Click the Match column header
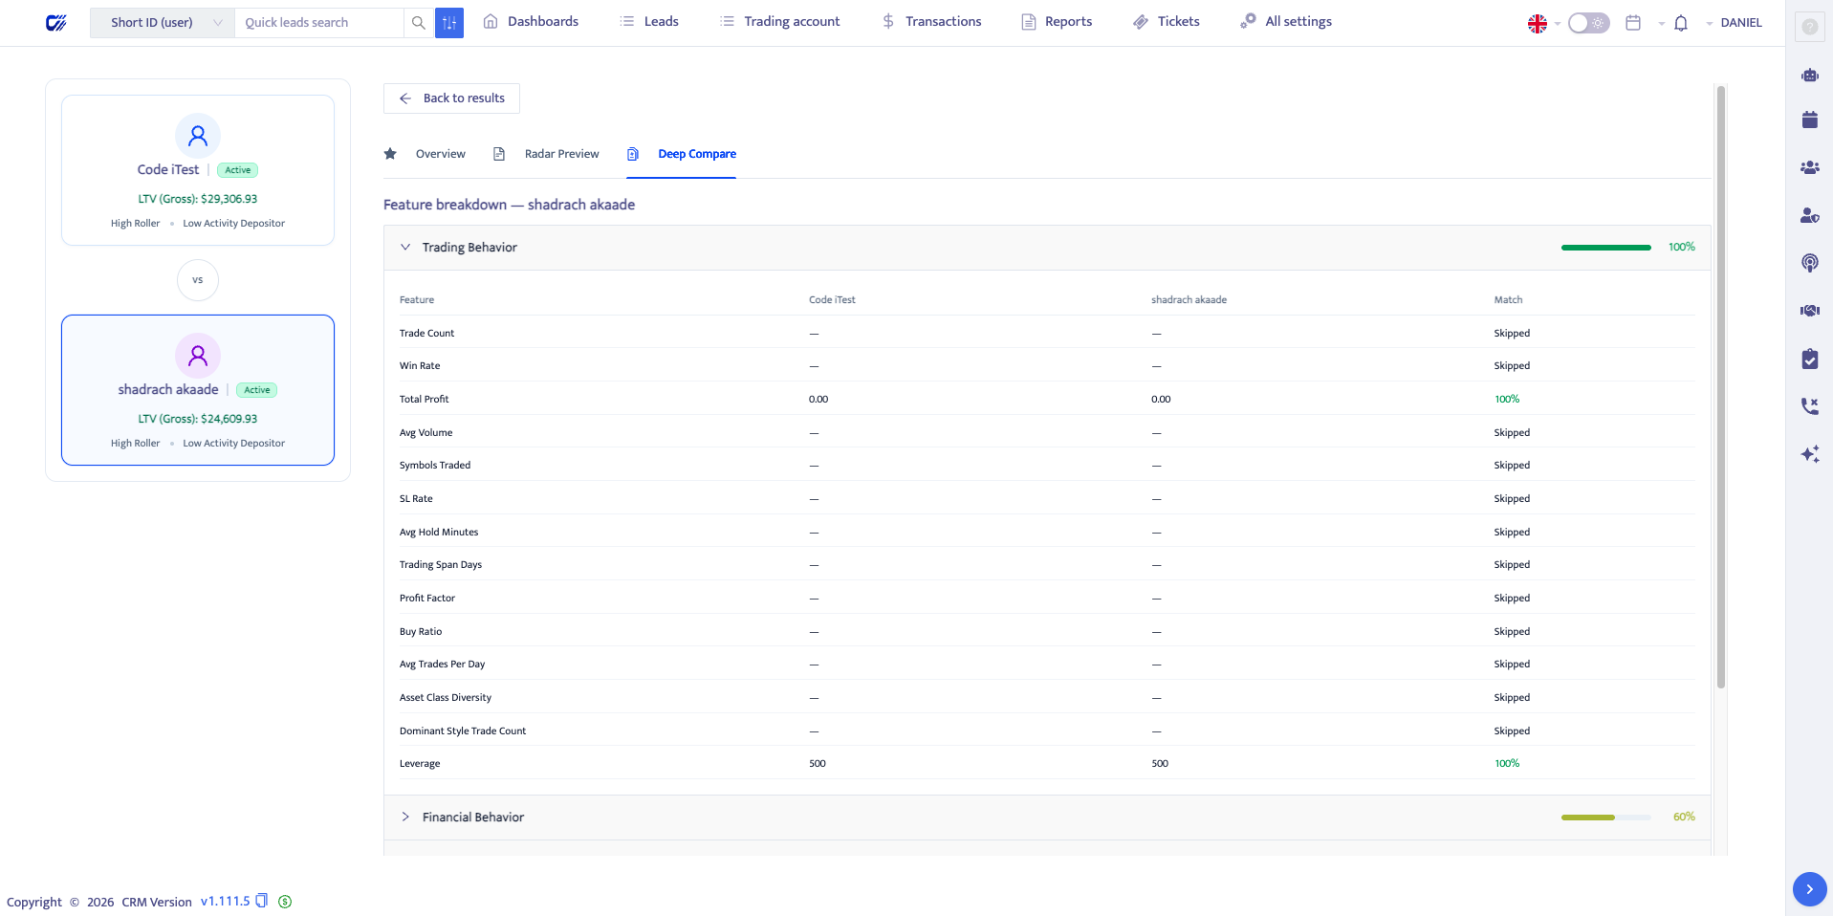Screen dimensions: 1833x916 [x=1508, y=299]
